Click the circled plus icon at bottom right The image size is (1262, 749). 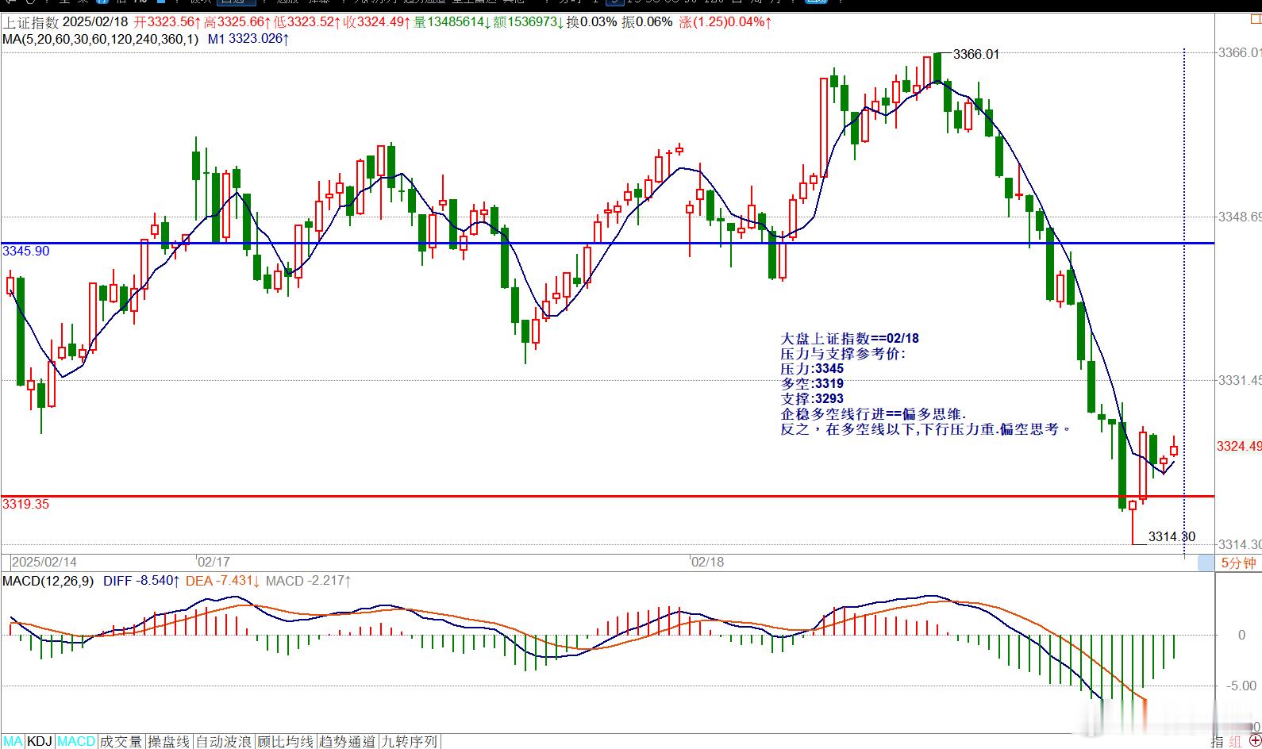(1255, 741)
